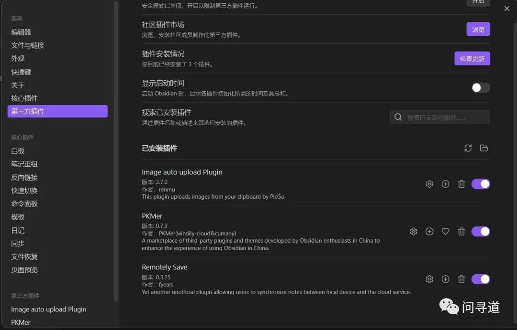Viewport: 517px width, 330px height.
Task: Open PKMer entry in the sidebar
Action: (x=58, y=322)
